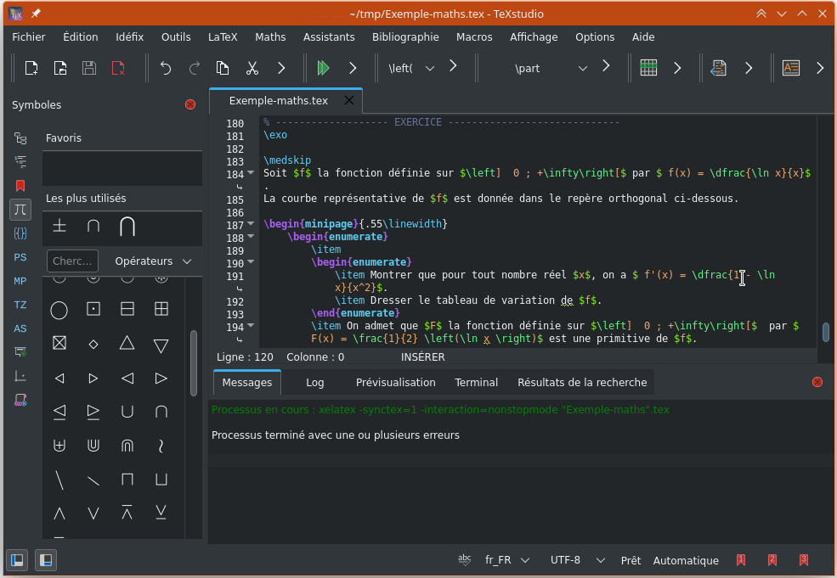
Task: Undo the last edit
Action: tap(166, 68)
